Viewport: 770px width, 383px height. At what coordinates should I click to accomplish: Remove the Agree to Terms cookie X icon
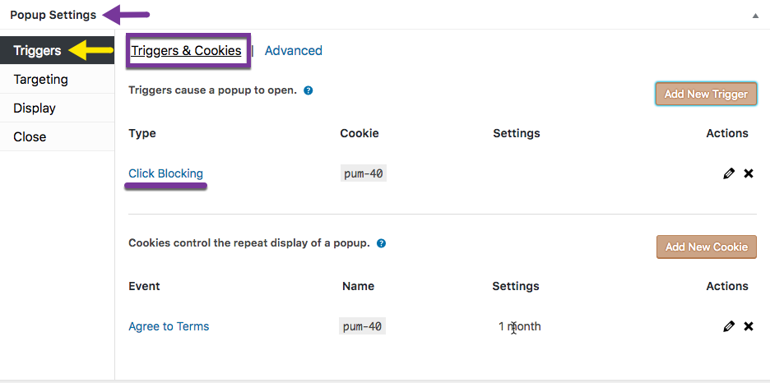749,326
